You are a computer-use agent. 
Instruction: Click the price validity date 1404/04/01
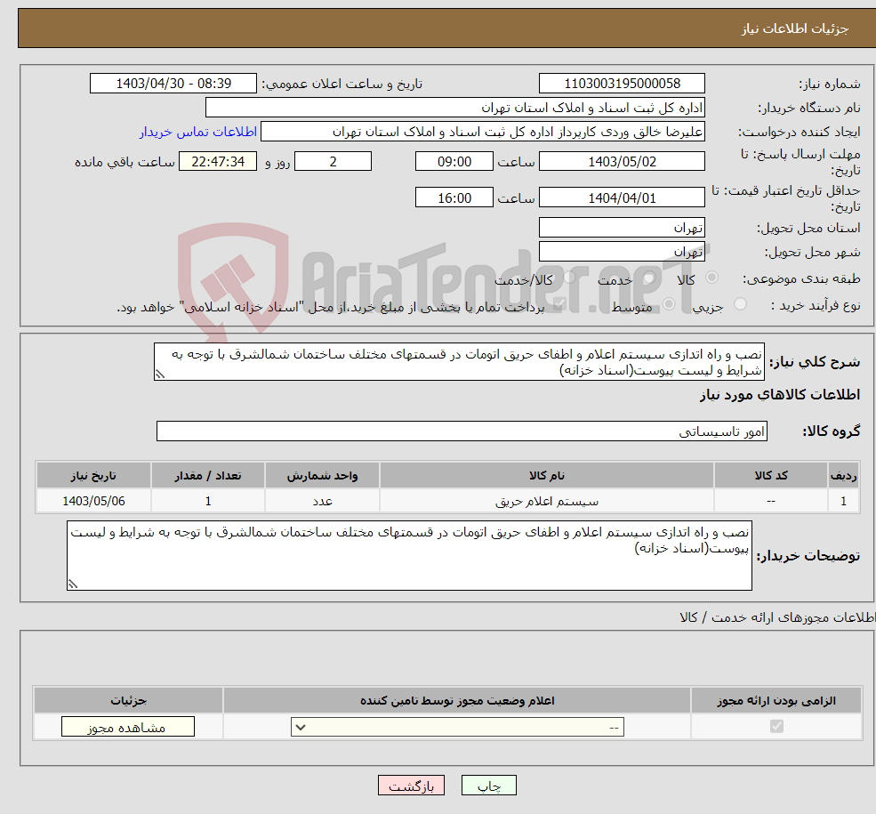pyautogui.click(x=622, y=197)
